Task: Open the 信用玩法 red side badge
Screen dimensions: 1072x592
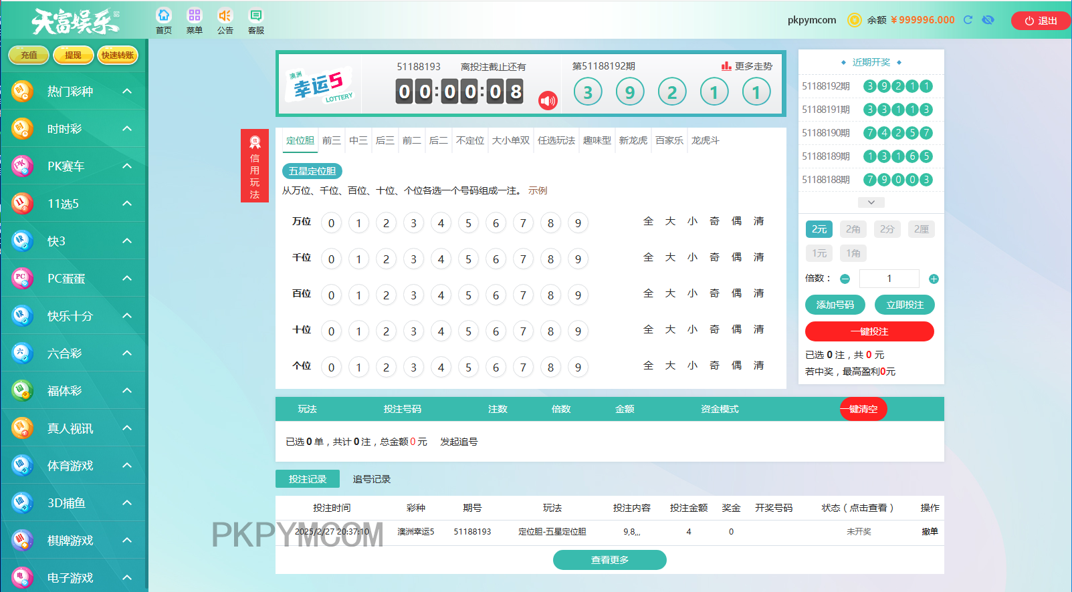Action: (255, 166)
